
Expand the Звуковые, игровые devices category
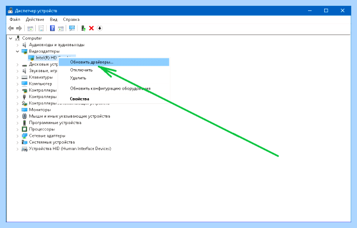coord(17,71)
